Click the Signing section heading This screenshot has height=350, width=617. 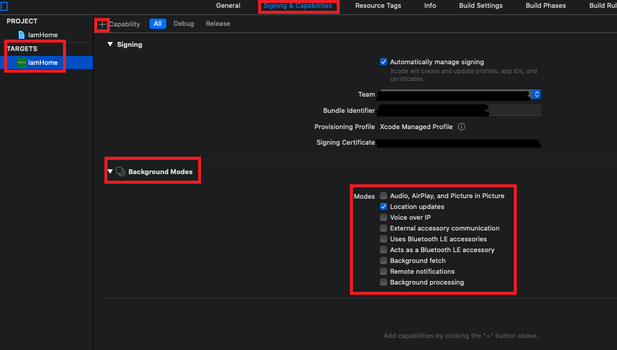tap(130, 44)
